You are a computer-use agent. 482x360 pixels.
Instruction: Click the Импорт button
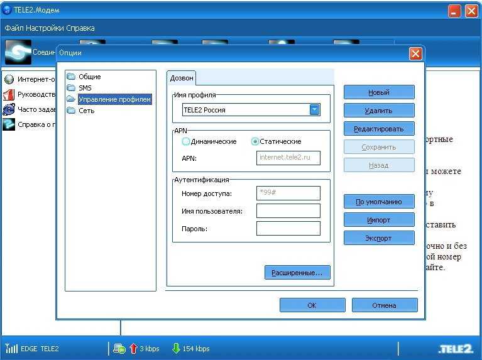click(379, 220)
